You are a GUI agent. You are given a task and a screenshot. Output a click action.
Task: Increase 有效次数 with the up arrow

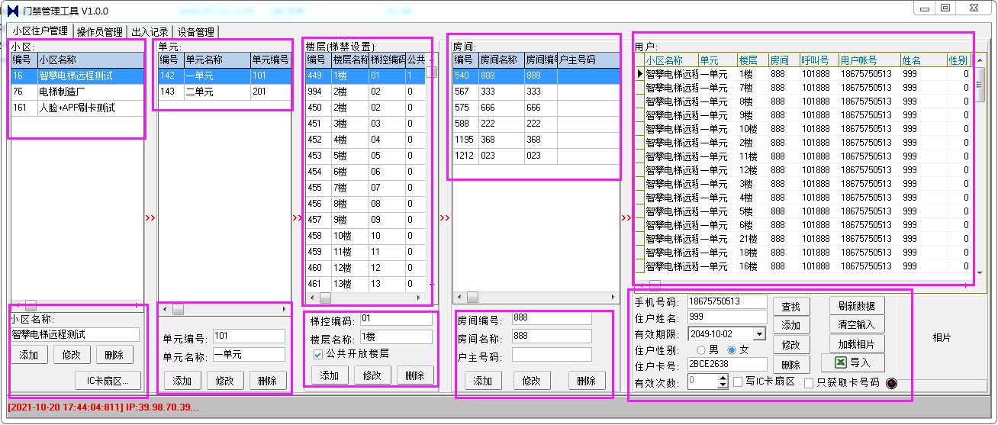click(723, 377)
